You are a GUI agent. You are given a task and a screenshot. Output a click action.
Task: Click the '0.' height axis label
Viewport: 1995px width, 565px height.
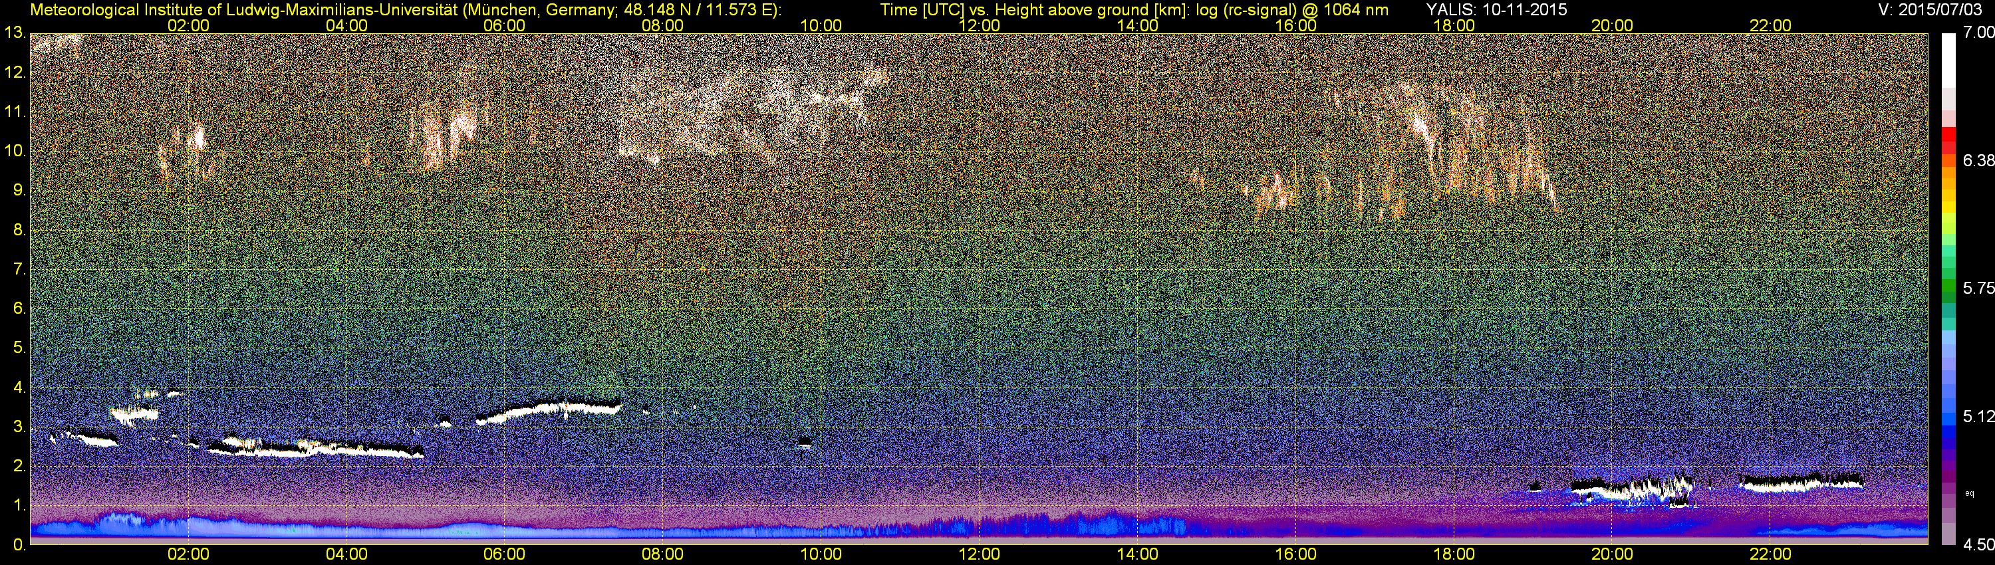click(x=19, y=545)
